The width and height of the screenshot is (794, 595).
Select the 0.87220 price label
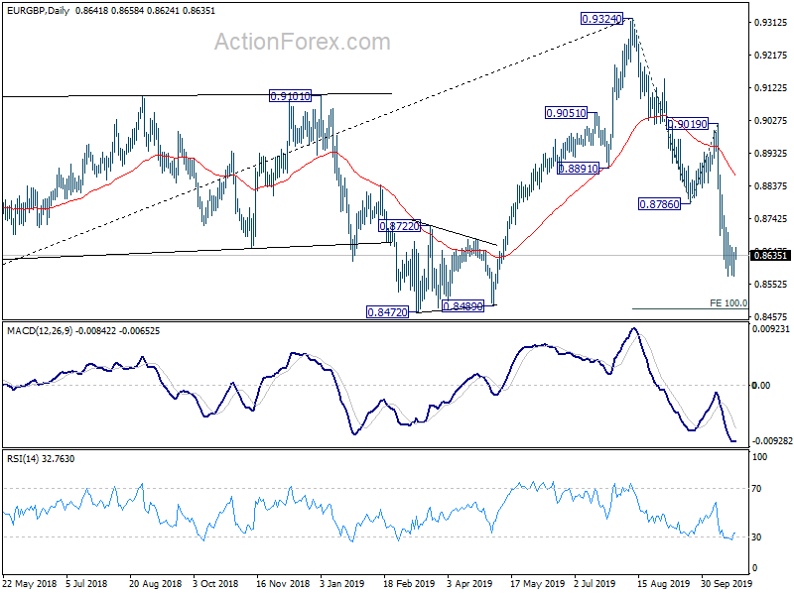click(400, 226)
